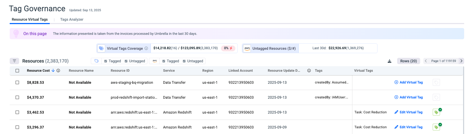
Task: Go to the previous page arrow
Action: click(426, 61)
